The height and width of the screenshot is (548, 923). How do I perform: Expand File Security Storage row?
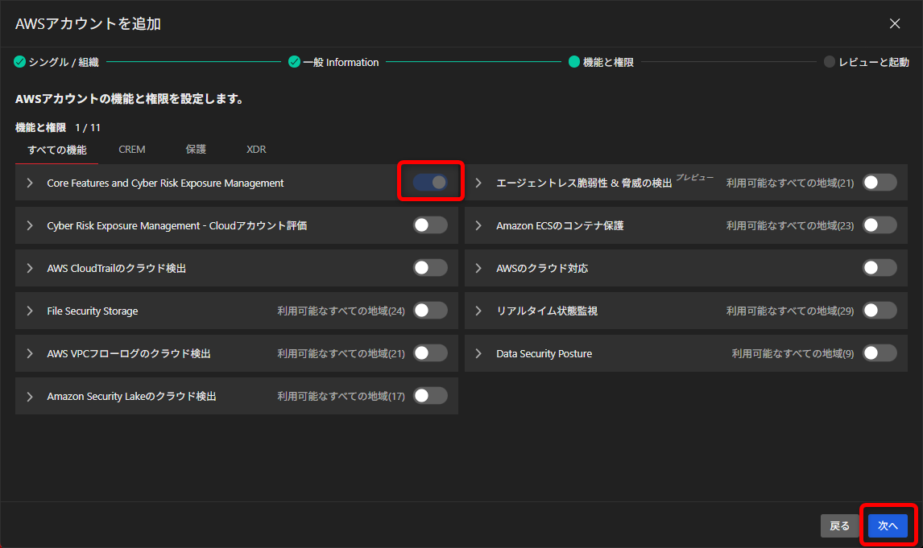pyautogui.click(x=30, y=311)
